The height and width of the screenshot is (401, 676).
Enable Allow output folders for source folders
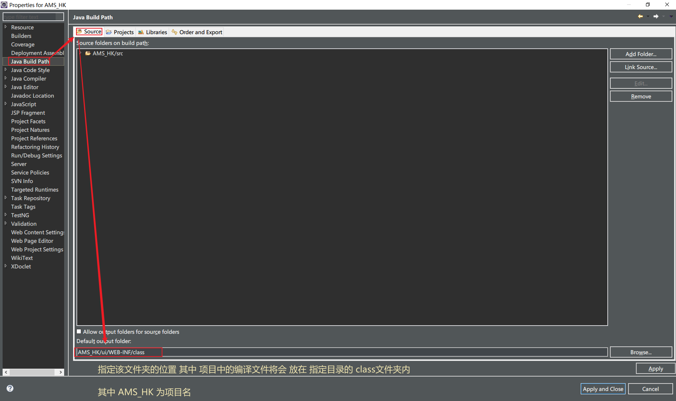click(x=79, y=331)
